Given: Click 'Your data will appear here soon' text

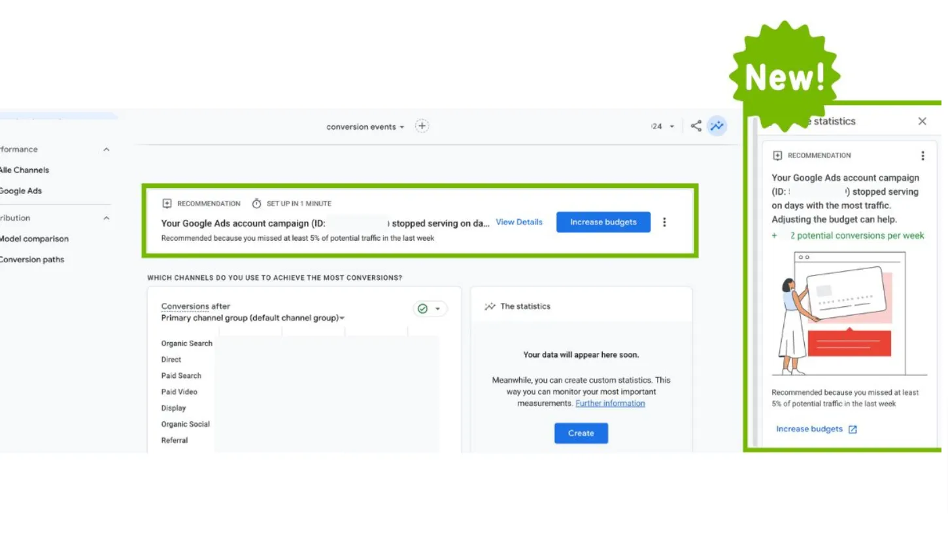Looking at the screenshot, I should click(581, 355).
